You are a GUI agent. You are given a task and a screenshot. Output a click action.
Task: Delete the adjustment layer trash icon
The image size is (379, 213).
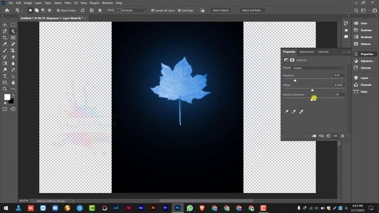342,136
